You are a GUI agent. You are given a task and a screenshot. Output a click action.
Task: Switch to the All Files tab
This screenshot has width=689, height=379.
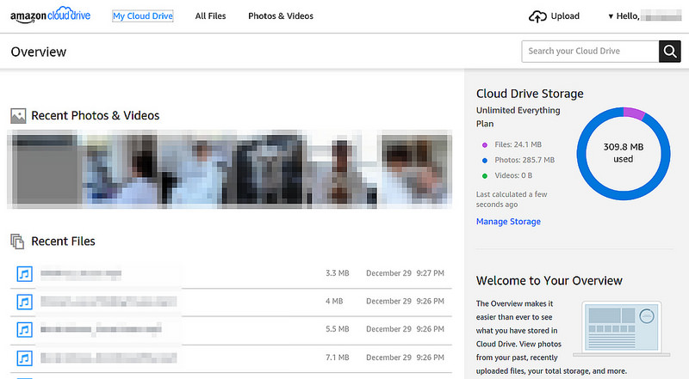pos(211,16)
